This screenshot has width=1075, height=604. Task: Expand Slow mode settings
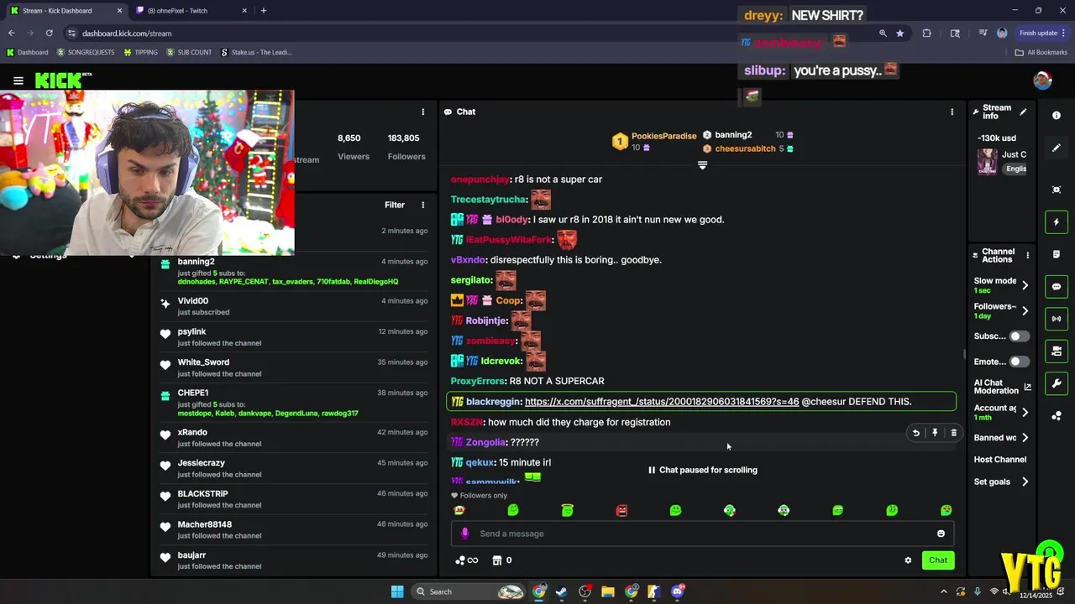click(x=1025, y=285)
